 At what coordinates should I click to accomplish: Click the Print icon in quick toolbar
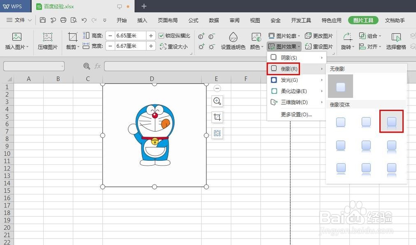[63, 20]
